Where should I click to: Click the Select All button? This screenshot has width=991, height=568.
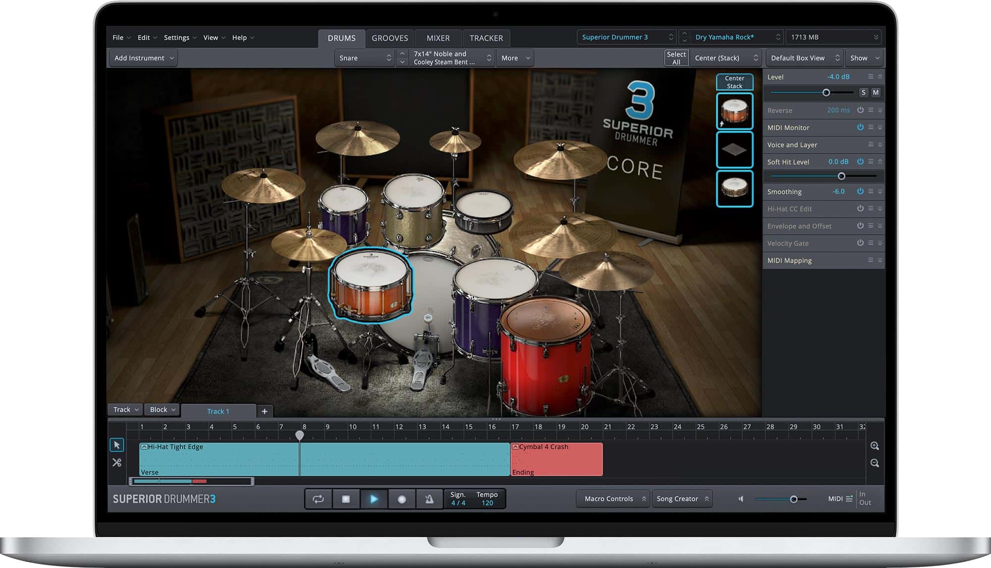click(676, 58)
